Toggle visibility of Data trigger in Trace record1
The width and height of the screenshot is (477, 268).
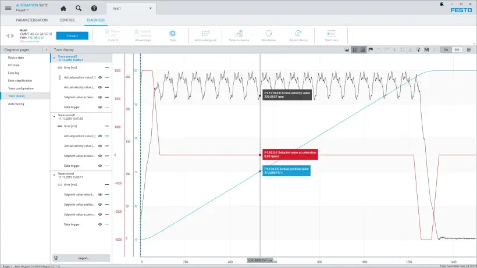[x=100, y=166]
